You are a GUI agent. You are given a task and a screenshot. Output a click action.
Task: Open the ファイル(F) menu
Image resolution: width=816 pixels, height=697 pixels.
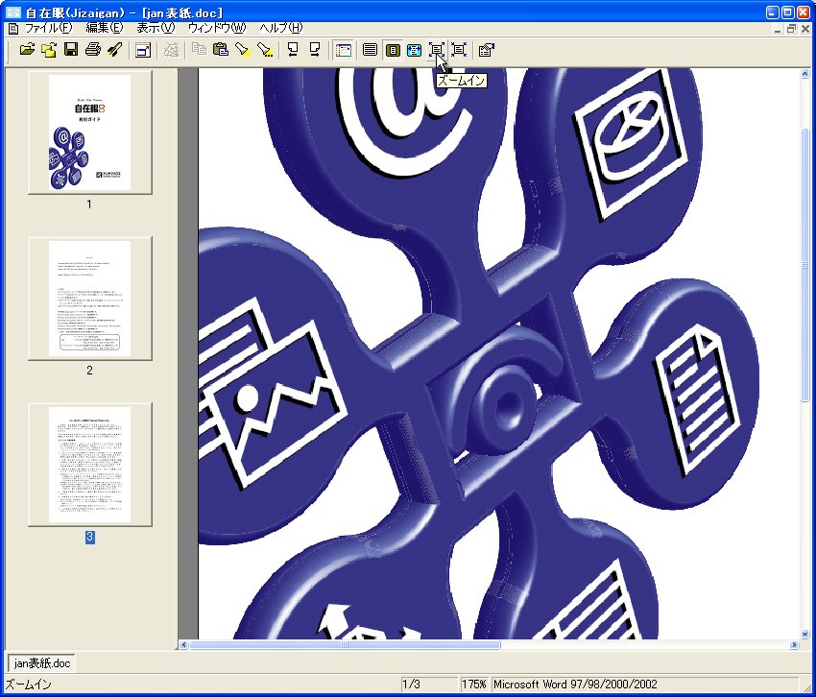[49, 28]
